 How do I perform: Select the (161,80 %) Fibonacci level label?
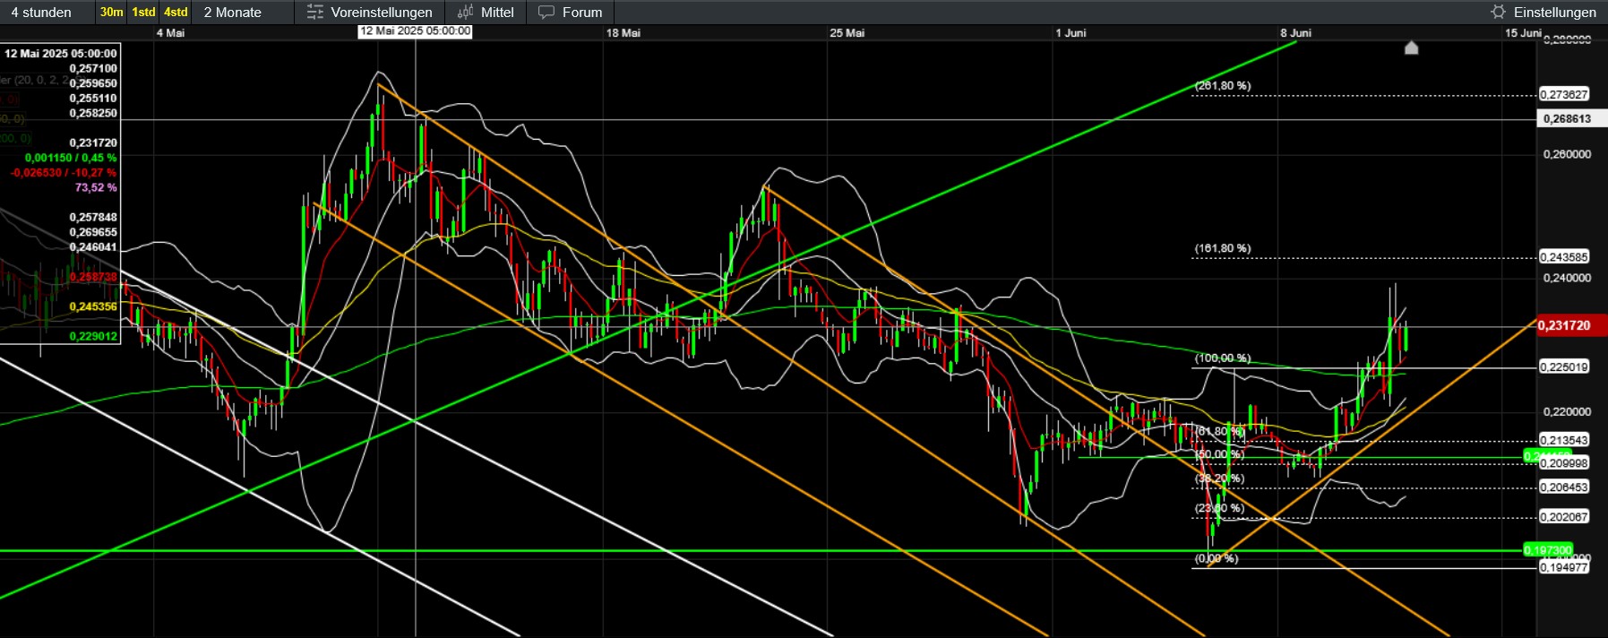pyautogui.click(x=1223, y=248)
